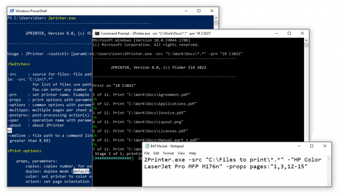Viewport: 341px width, 193px height.
Task: Open the Help menu in Notepad
Action: click(x=192, y=153)
